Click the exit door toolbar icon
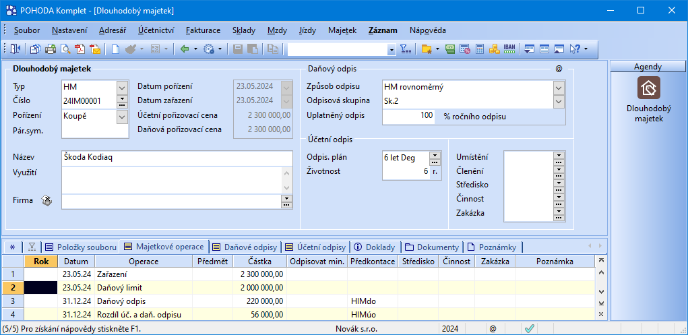The height and width of the screenshot is (335, 688). point(15,50)
